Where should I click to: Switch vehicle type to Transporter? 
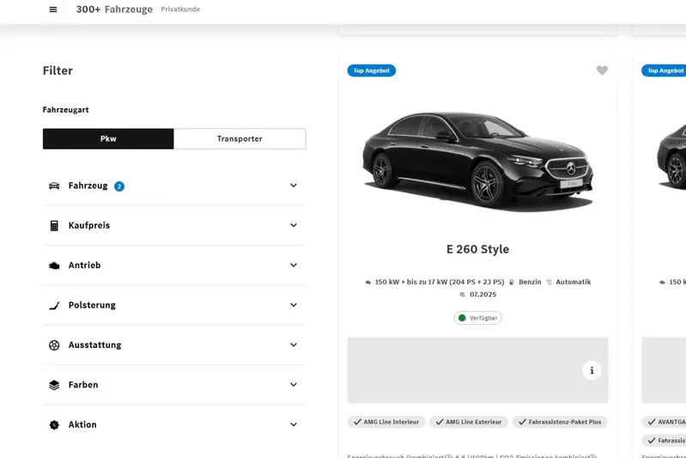(x=240, y=139)
